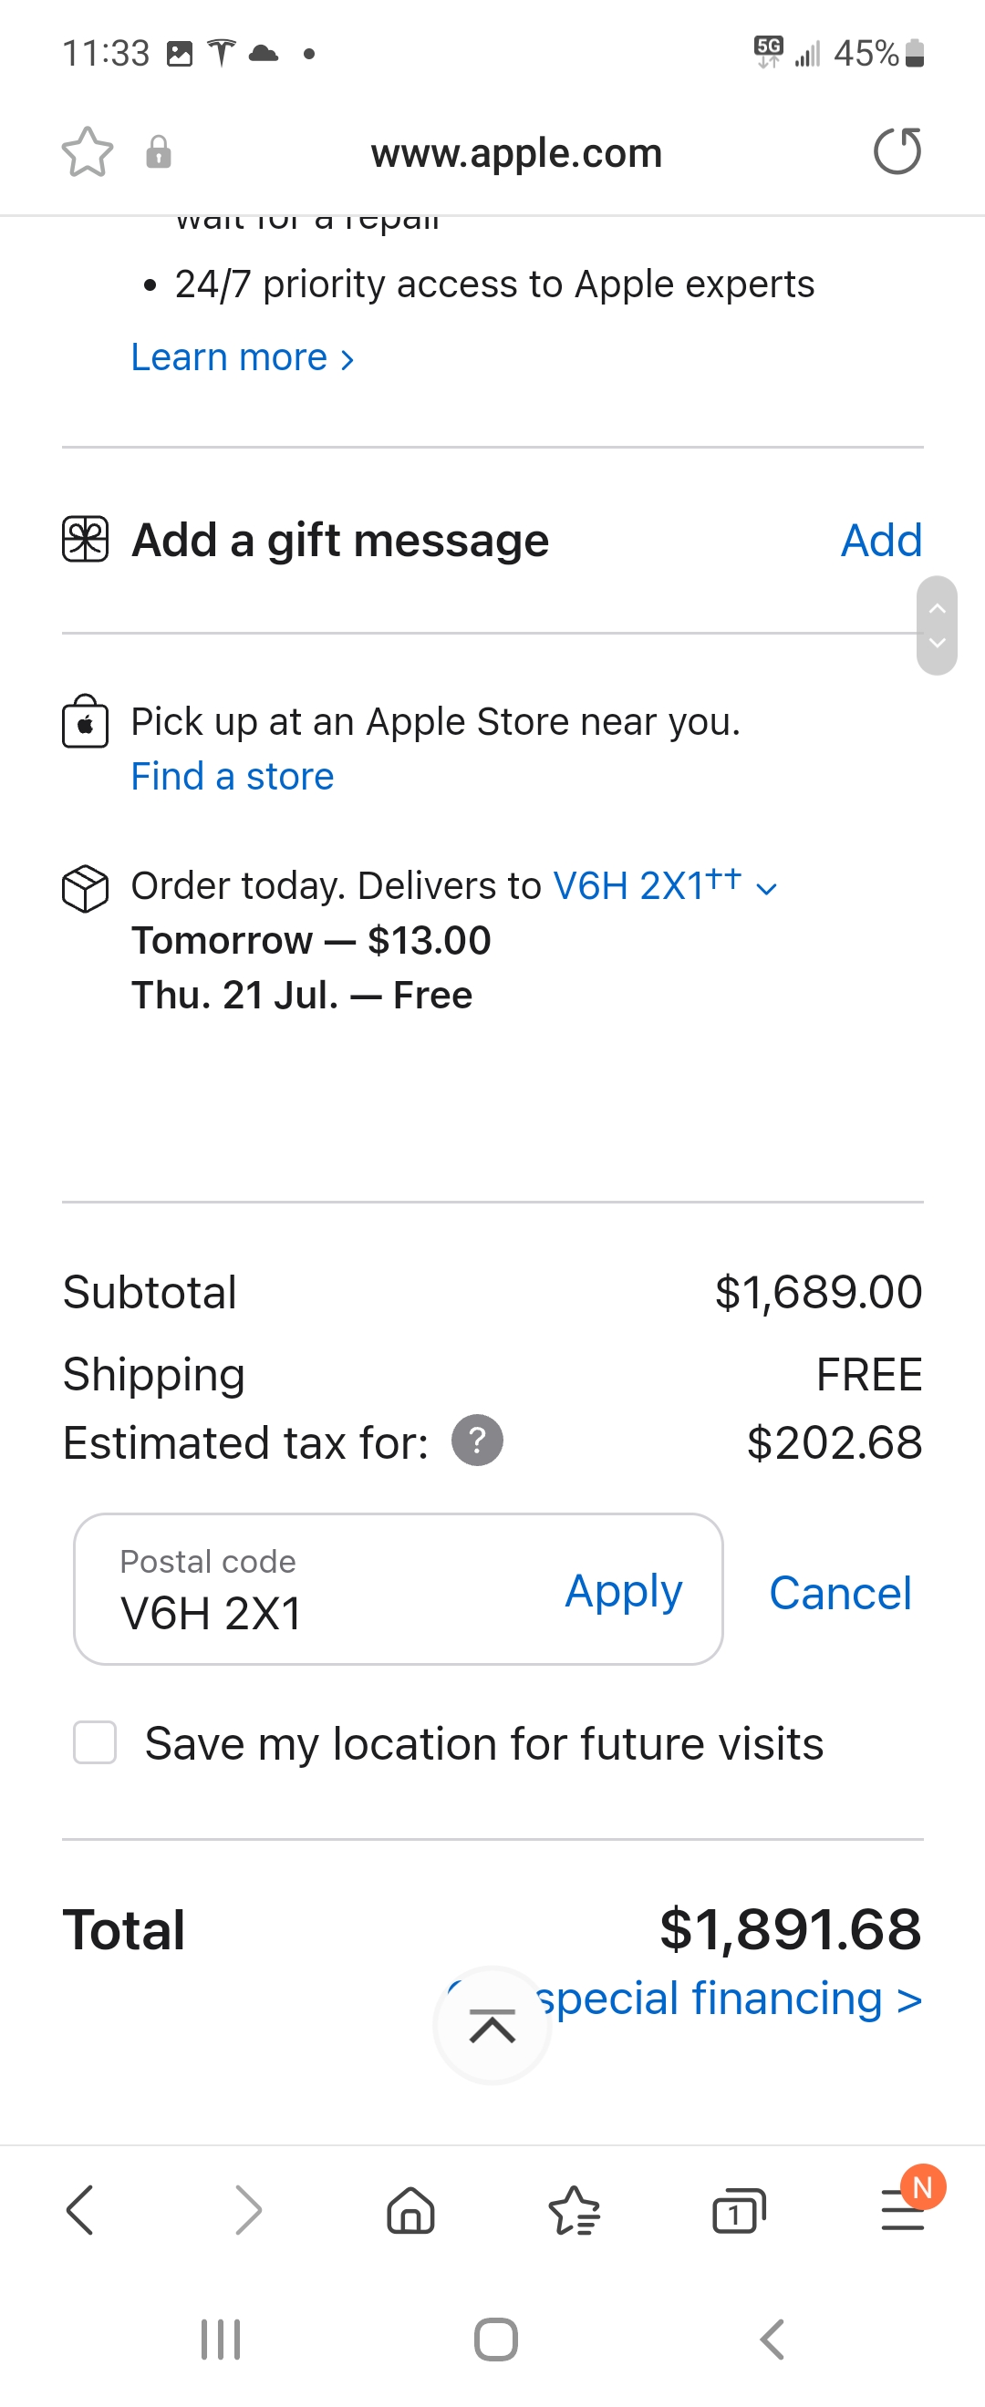Open the tabs switcher icon
This screenshot has width=985, height=2407.
(x=738, y=2211)
